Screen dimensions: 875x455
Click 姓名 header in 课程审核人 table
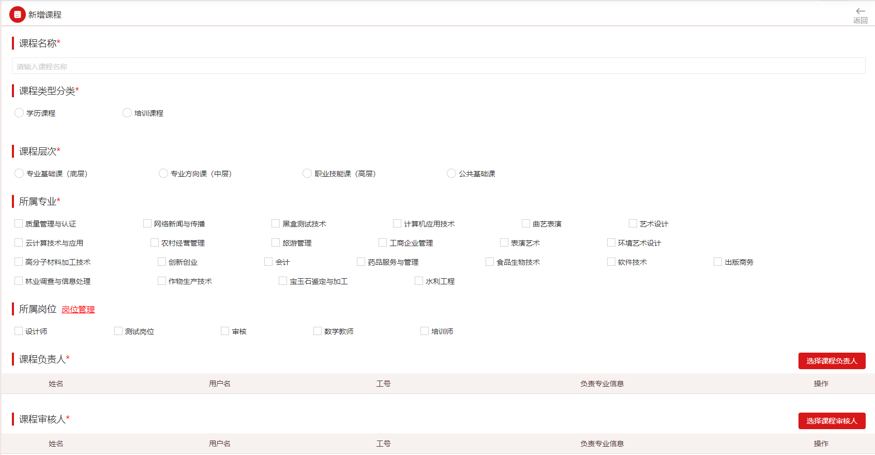[56, 444]
